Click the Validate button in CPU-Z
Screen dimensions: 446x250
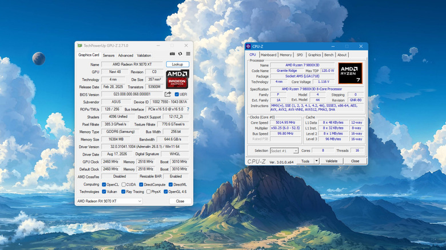[x=332, y=161]
